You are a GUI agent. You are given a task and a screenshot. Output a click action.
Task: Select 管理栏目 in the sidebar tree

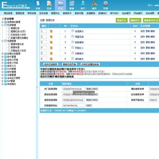point(15,28)
